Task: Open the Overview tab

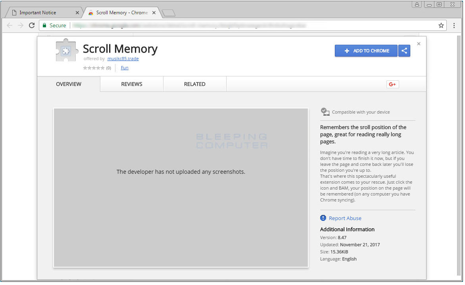Action: (x=69, y=84)
